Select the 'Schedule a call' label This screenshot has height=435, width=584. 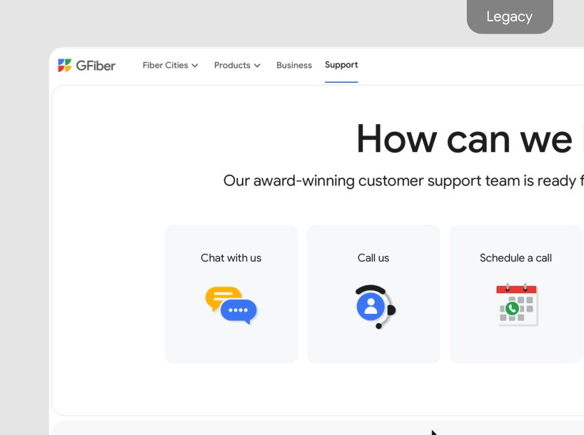(515, 258)
